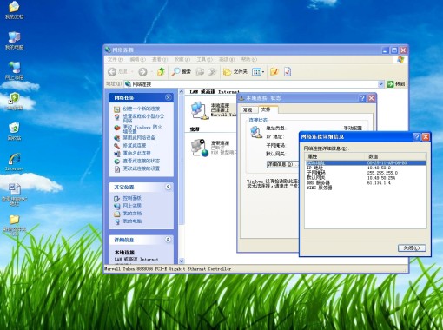
Task: Click help button in network details dialog
Action: [416, 137]
